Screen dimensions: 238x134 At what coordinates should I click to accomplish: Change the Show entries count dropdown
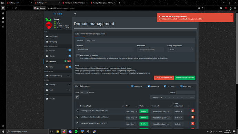pos(84,92)
